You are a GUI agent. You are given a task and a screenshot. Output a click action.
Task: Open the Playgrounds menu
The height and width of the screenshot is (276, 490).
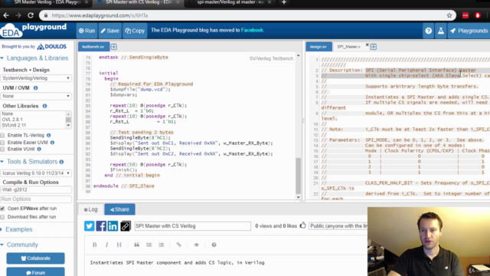pos(469,31)
